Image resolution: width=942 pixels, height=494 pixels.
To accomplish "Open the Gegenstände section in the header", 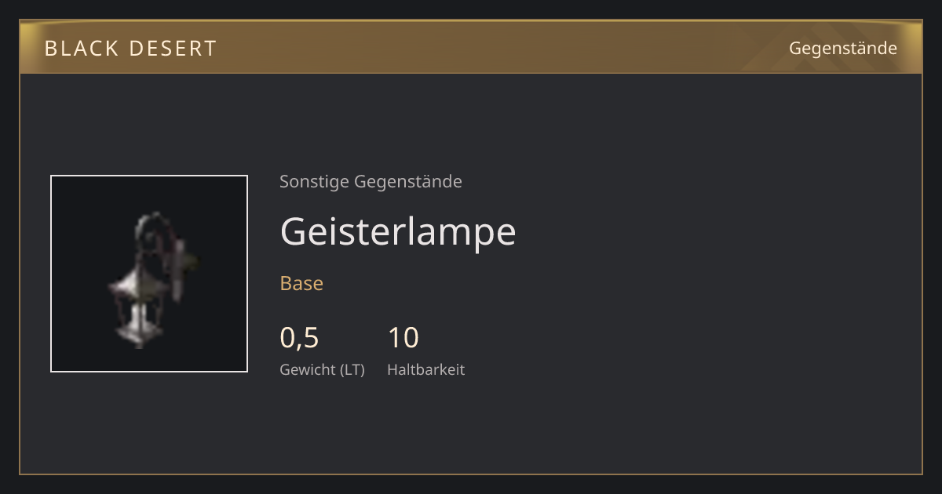I will 842,48.
